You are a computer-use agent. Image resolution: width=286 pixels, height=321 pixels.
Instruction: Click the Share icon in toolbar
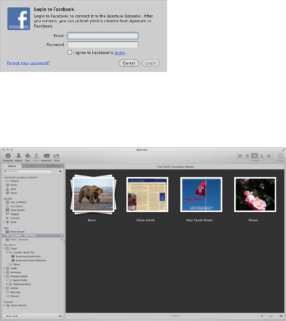[57, 156]
